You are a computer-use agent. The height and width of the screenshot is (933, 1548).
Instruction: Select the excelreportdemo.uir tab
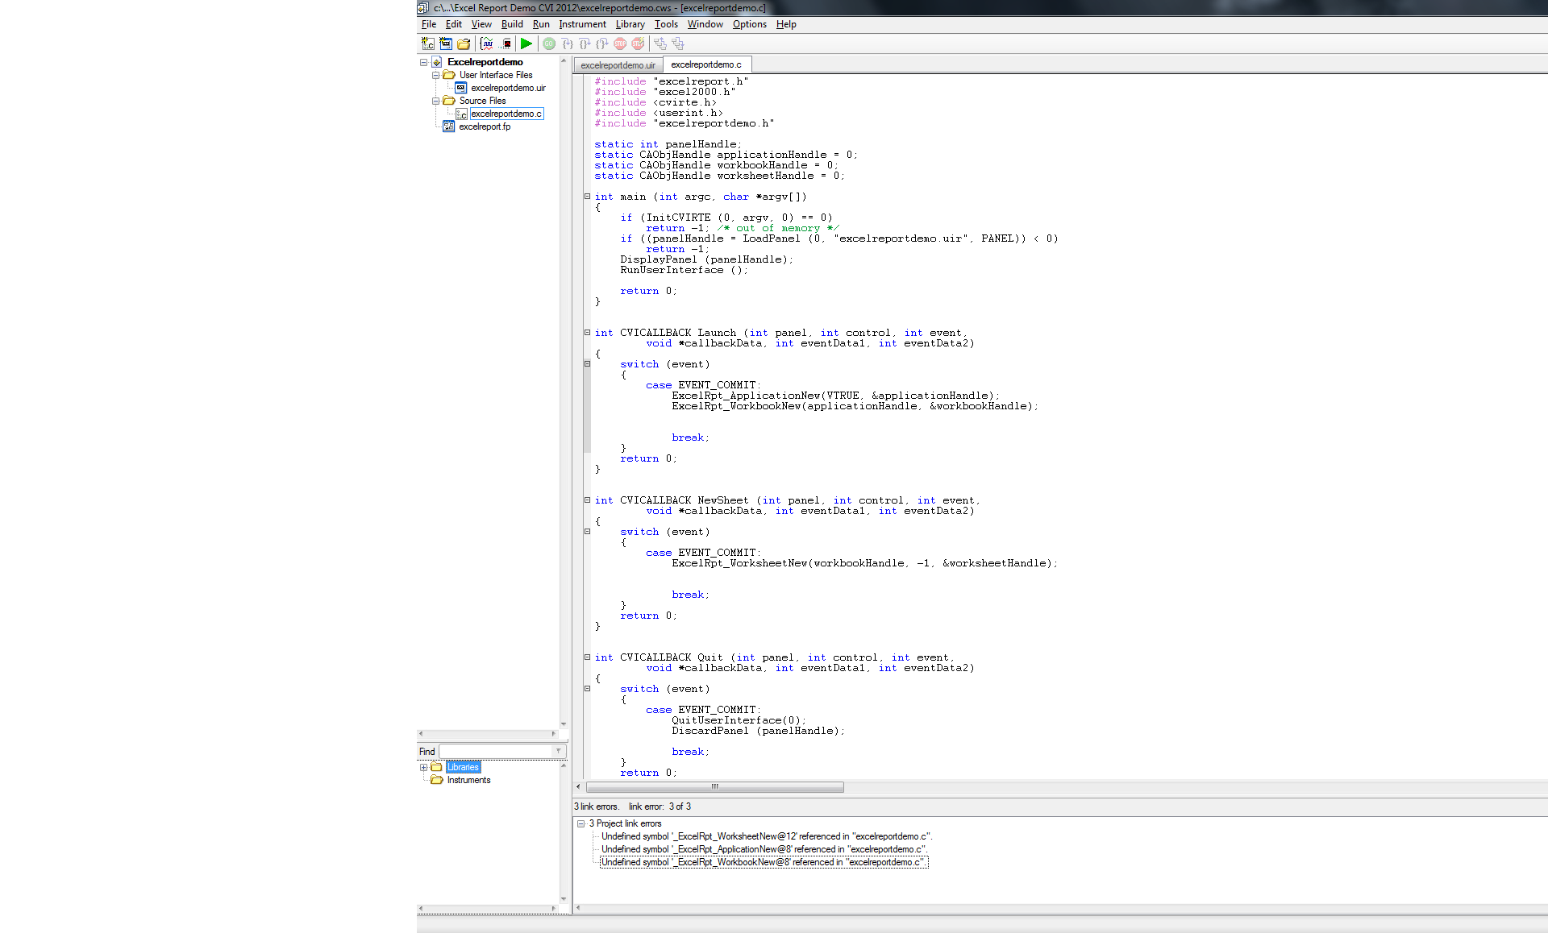pyautogui.click(x=617, y=64)
